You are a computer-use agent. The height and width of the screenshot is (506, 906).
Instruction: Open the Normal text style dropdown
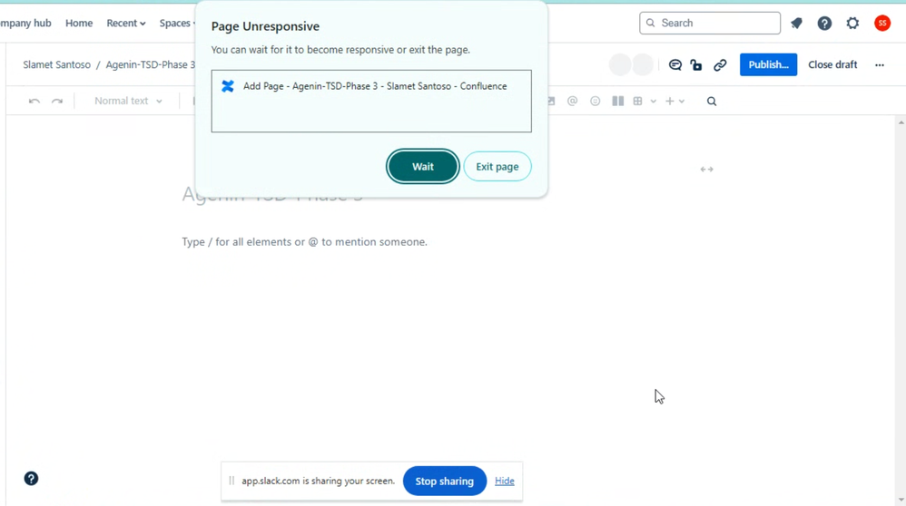(x=128, y=101)
